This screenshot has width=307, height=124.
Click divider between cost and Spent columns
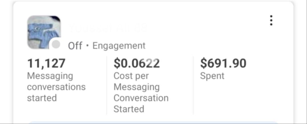[x=193, y=85]
